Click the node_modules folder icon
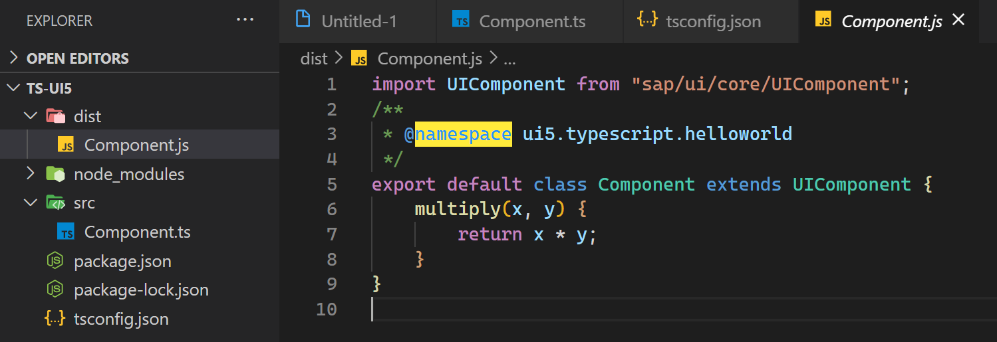Viewport: 997px width, 342px height. (x=55, y=174)
